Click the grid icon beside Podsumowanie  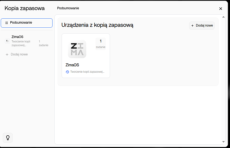[x=7, y=23]
